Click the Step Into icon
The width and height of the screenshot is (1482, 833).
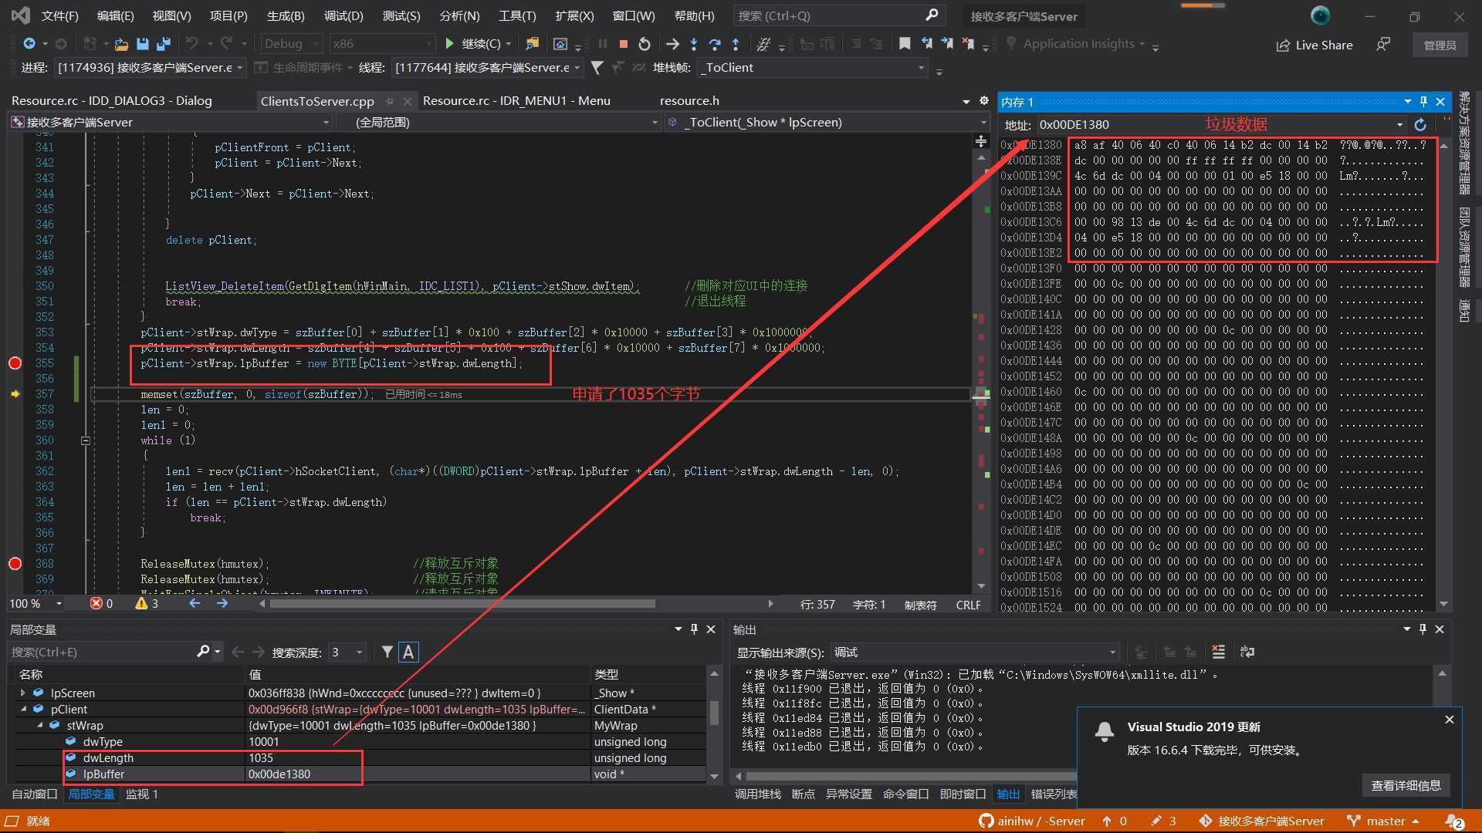pos(694,44)
